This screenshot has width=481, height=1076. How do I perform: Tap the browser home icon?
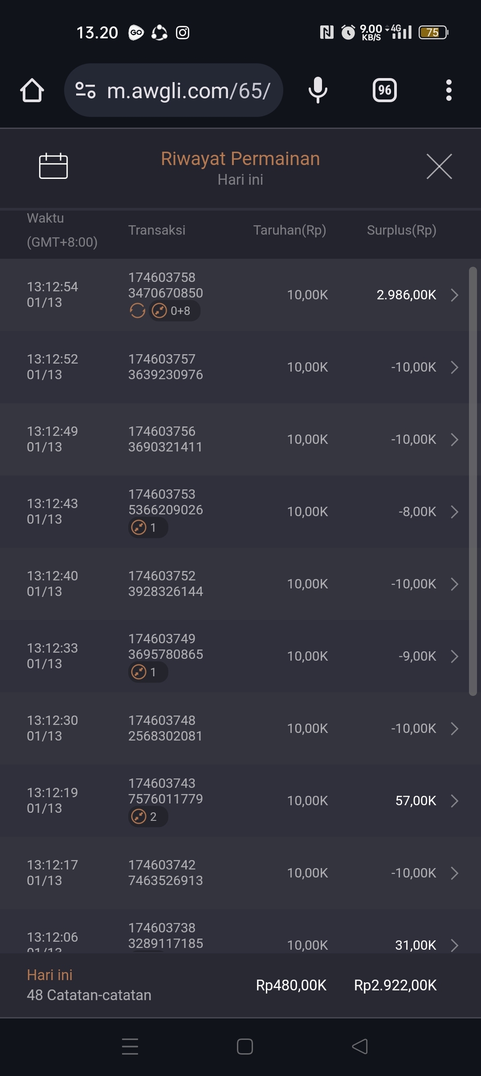pyautogui.click(x=32, y=91)
